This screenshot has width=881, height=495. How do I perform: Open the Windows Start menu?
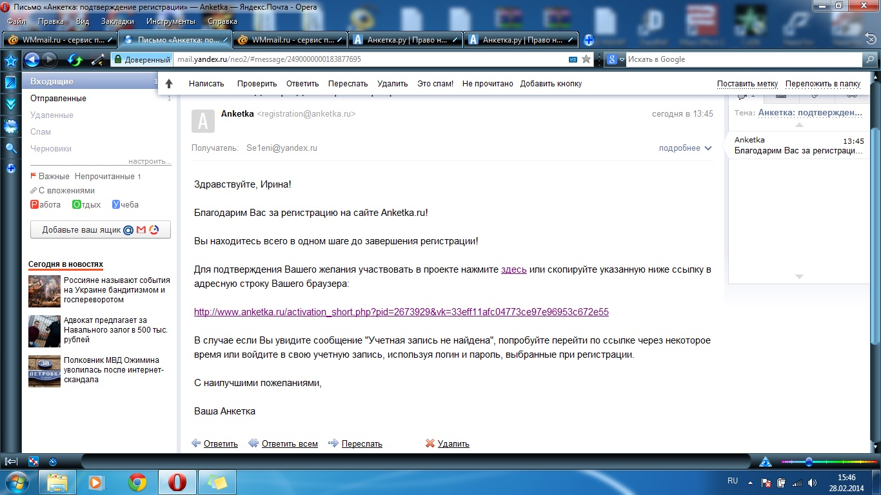(x=17, y=482)
